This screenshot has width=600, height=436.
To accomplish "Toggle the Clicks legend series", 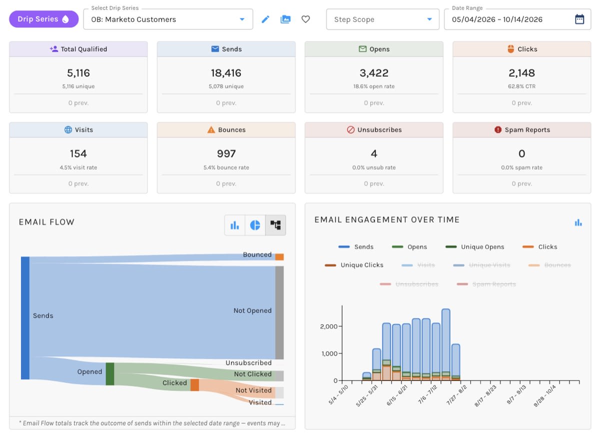I will point(539,247).
